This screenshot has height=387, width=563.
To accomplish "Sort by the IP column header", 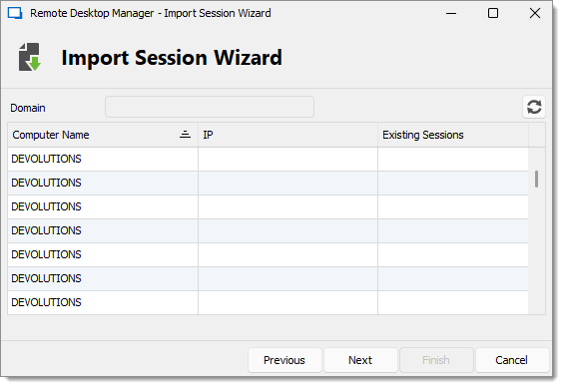I will tap(287, 135).
